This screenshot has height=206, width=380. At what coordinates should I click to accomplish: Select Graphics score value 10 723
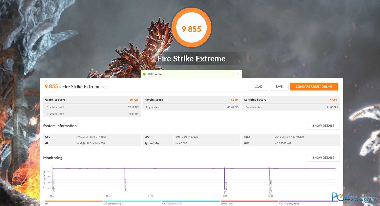134,100
